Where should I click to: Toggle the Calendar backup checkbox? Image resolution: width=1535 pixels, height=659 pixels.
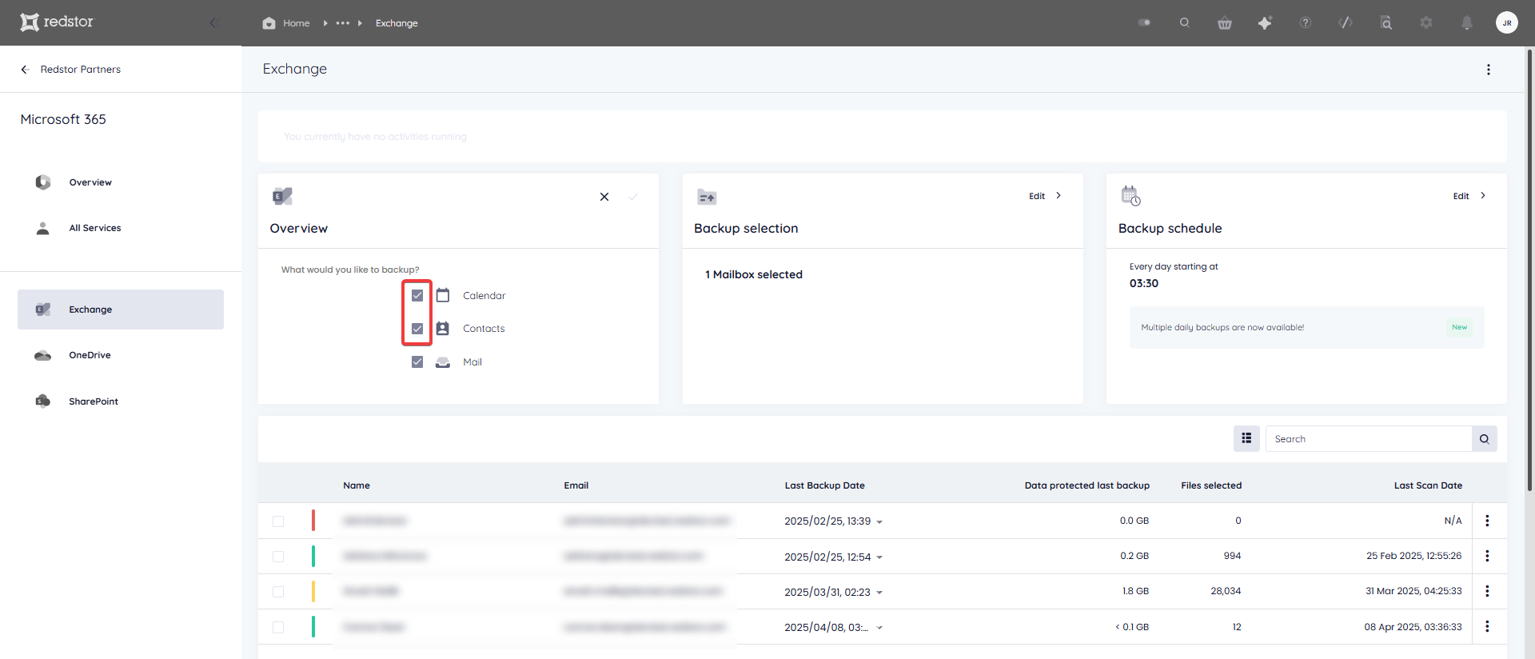pos(417,295)
